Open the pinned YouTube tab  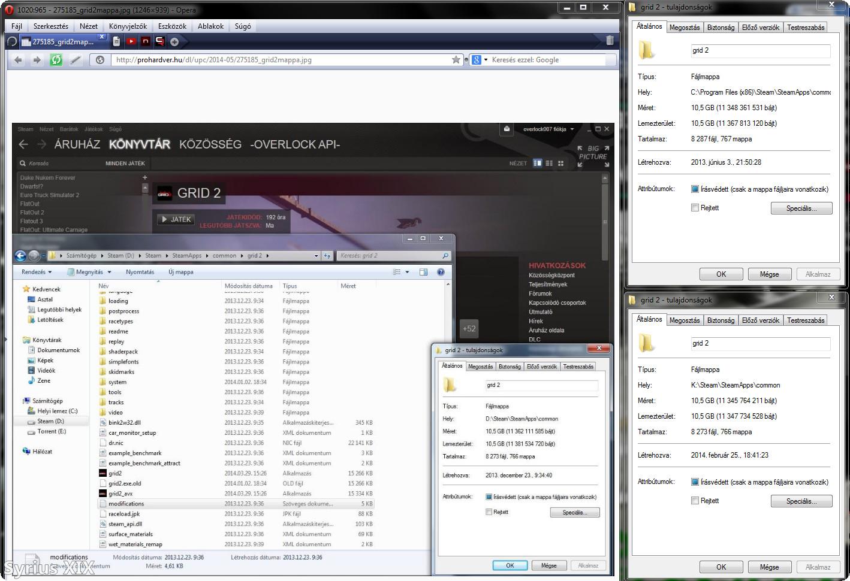[131, 41]
